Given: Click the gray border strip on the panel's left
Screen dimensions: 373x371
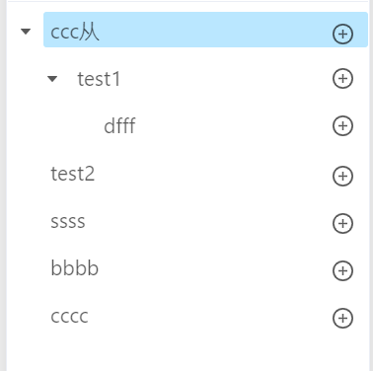Looking at the screenshot, I should point(3,185).
